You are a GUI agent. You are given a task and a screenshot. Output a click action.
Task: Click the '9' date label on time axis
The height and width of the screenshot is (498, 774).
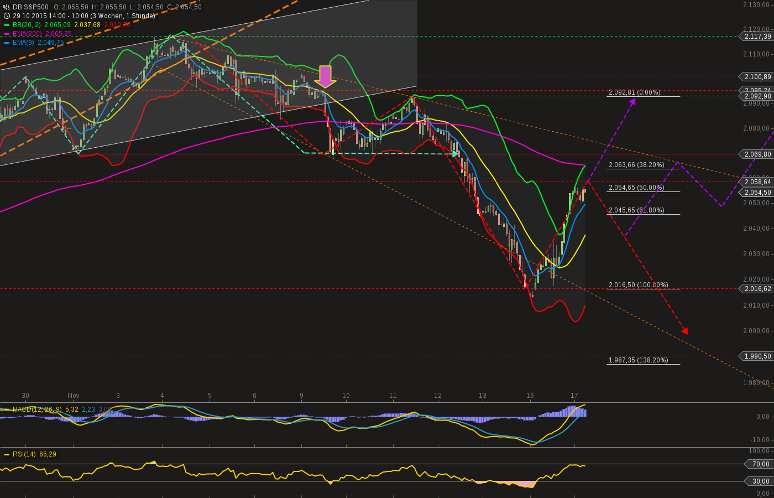[301, 396]
